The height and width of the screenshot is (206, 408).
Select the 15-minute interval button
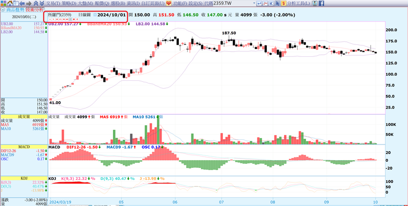click(x=60, y=19)
